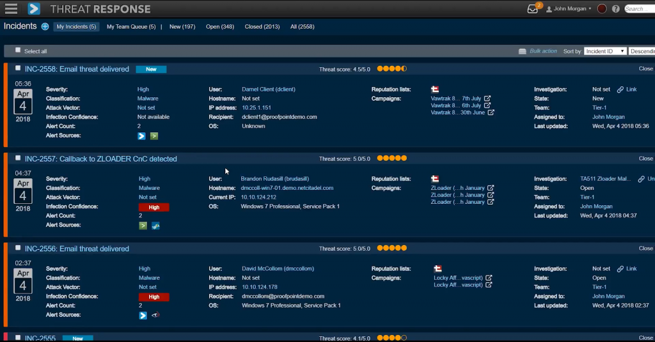Screen dimensions: 655x342
Task: Show Closed (2013) incidents tab
Action: (262, 27)
